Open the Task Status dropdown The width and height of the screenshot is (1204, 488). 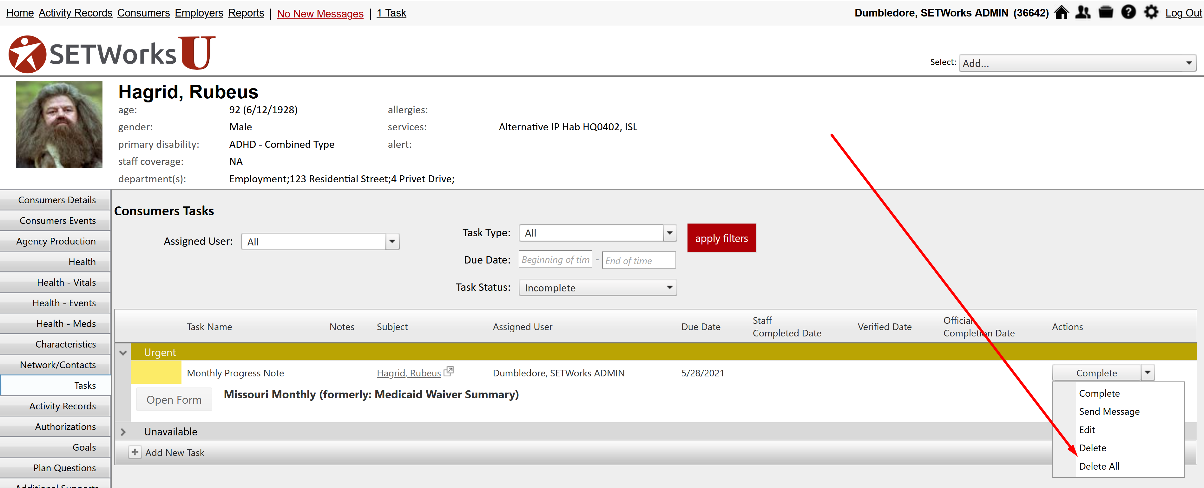point(597,288)
